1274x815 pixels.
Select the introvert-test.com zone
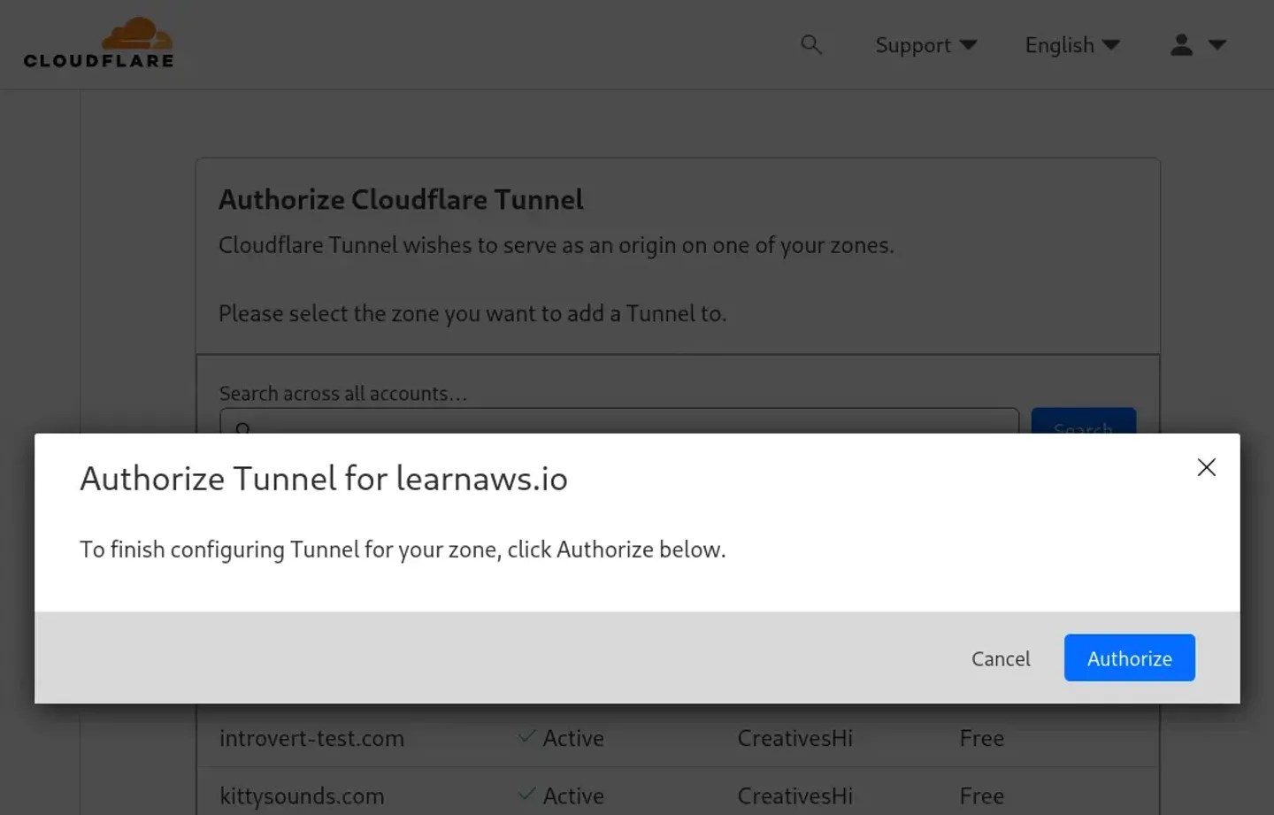(311, 738)
